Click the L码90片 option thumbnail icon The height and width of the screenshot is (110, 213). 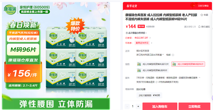pyautogui.click(x=139, y=70)
